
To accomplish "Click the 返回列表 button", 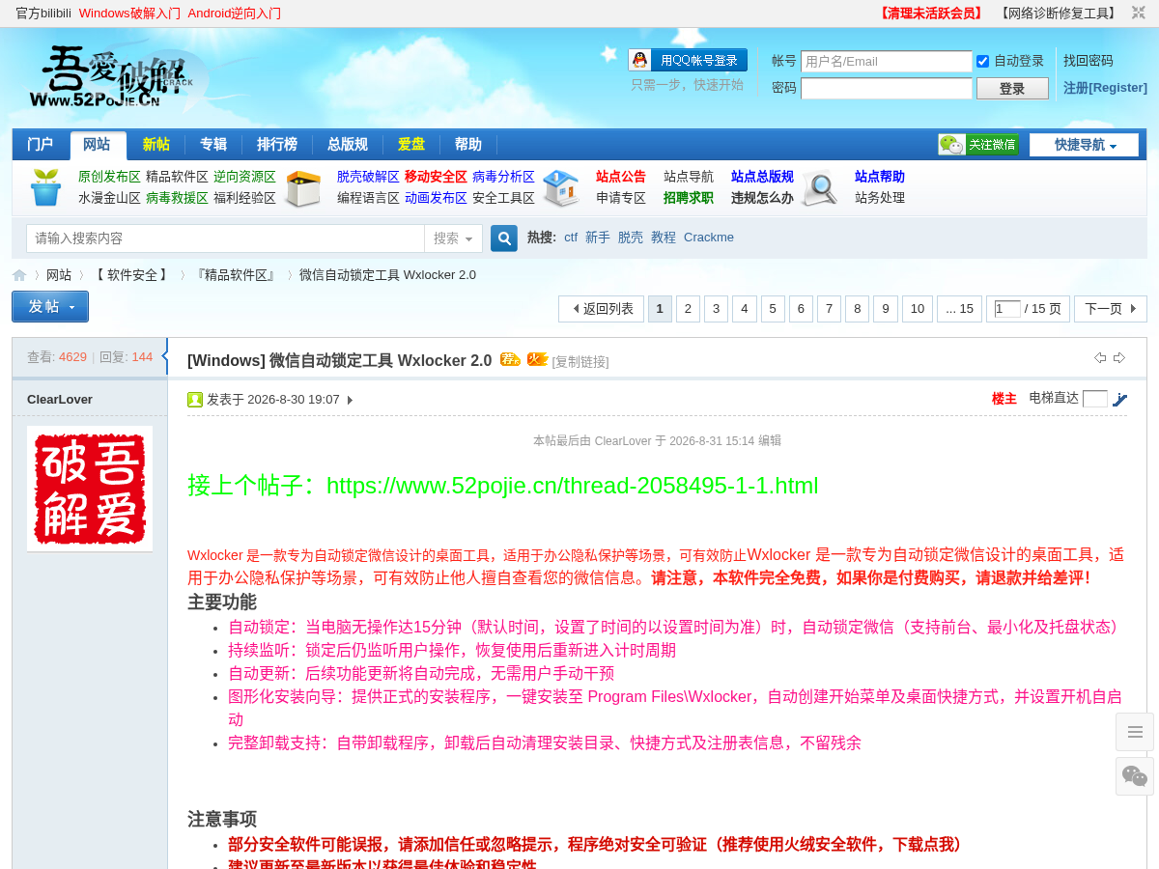I will click(601, 309).
